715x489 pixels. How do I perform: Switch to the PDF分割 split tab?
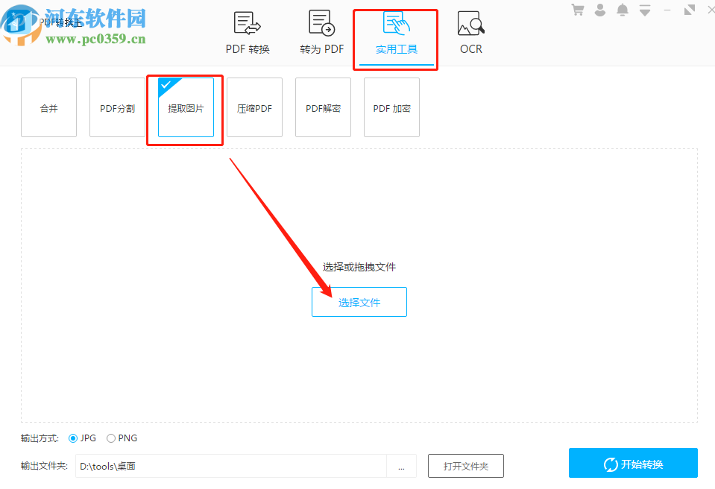click(117, 107)
